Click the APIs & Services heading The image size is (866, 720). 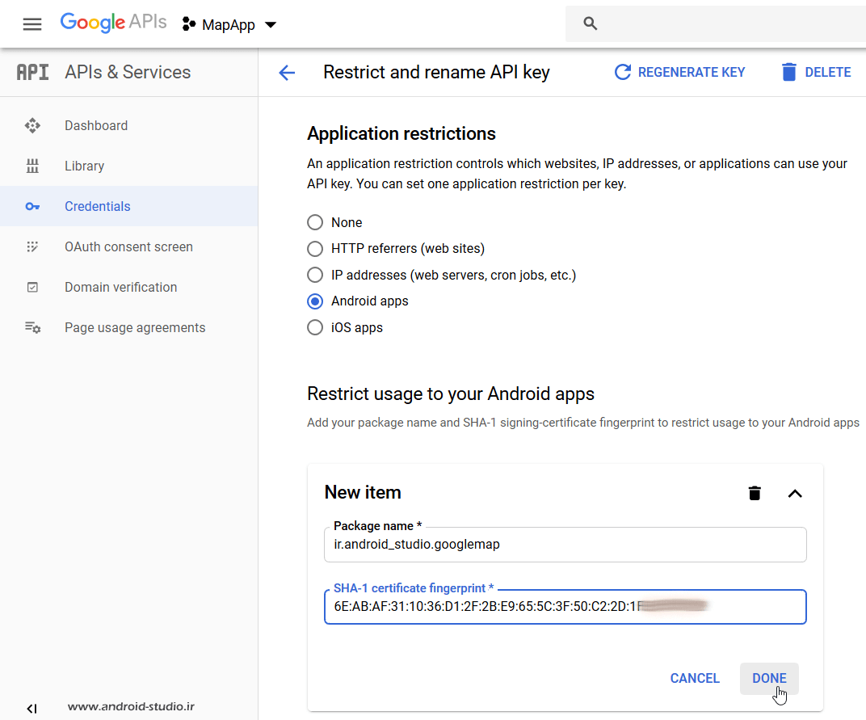(x=128, y=72)
